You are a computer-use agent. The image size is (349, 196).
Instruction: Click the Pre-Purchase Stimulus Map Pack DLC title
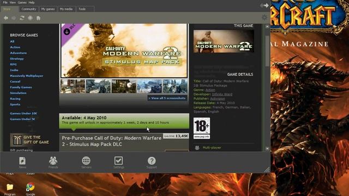111,141
